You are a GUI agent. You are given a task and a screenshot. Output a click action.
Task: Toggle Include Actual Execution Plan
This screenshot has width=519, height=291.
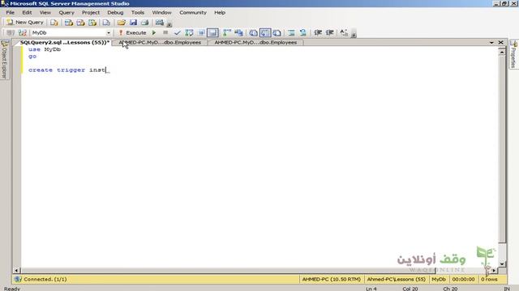(x=227, y=32)
